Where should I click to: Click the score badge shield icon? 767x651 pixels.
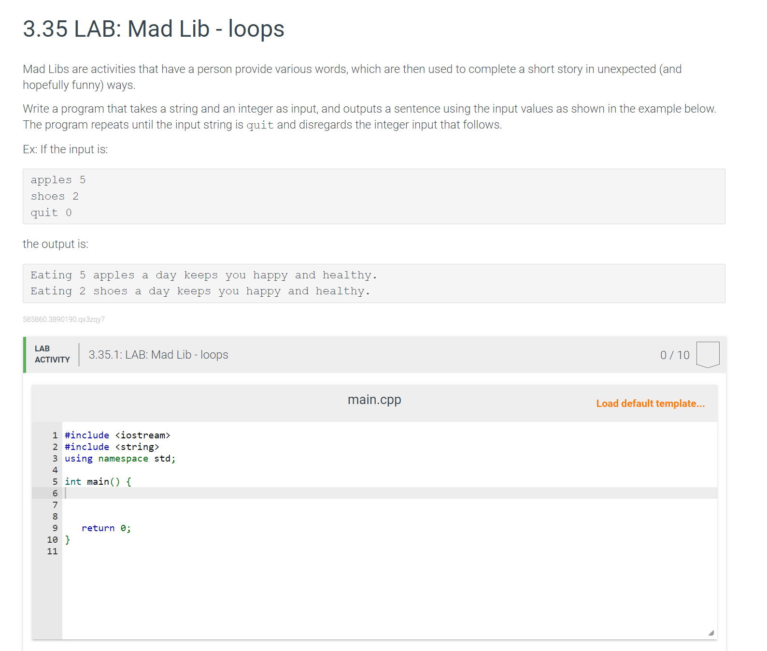click(x=708, y=355)
